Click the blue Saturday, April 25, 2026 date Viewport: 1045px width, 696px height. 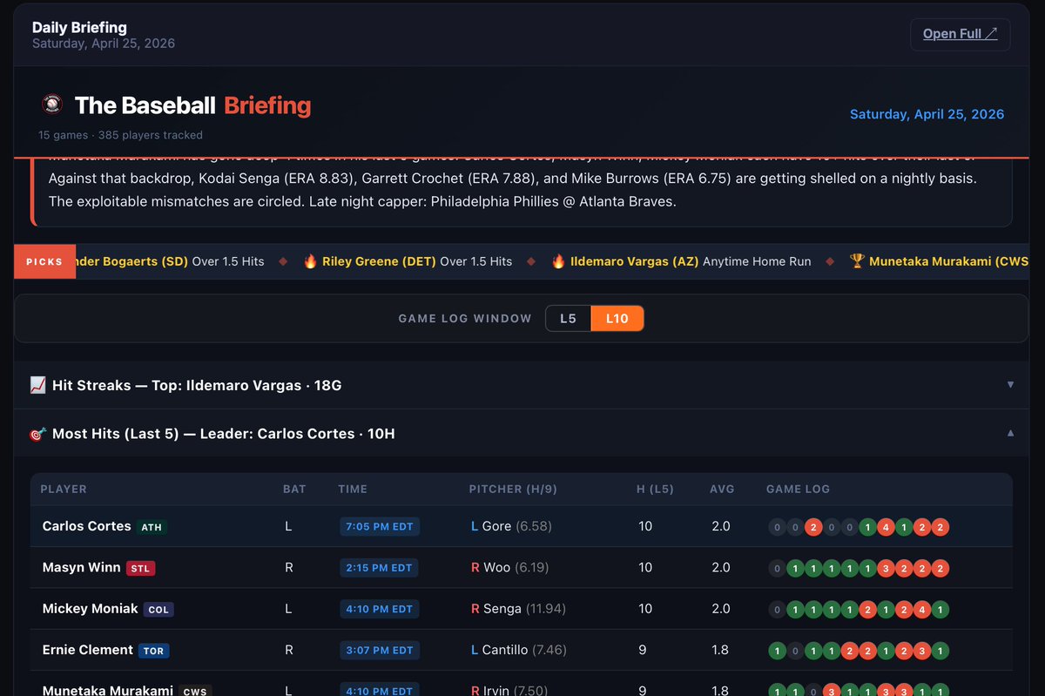tap(927, 114)
